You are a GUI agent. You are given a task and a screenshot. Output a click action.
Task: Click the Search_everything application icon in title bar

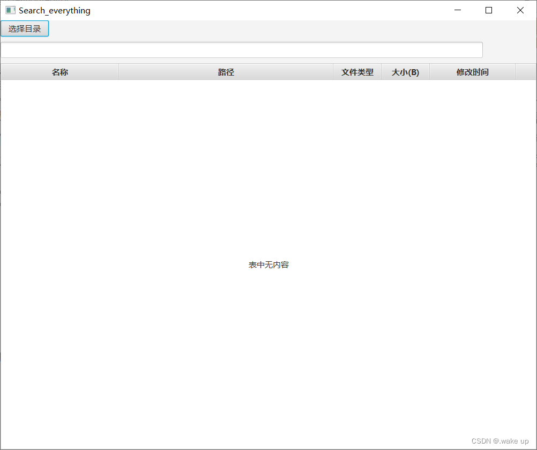pyautogui.click(x=10, y=10)
